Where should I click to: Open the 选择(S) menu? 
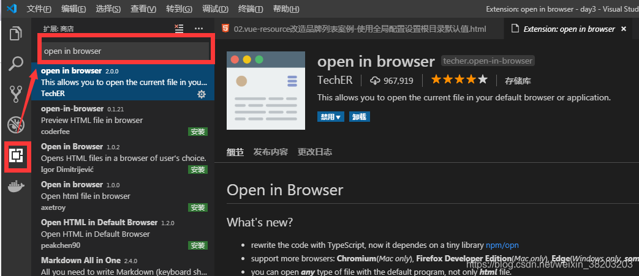(x=108, y=9)
